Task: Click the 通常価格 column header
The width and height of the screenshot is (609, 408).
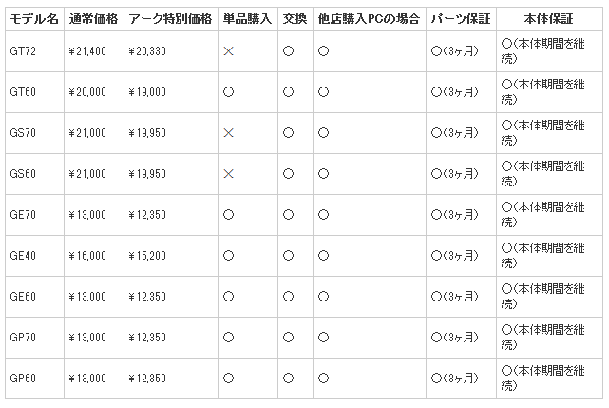Action: tap(93, 19)
